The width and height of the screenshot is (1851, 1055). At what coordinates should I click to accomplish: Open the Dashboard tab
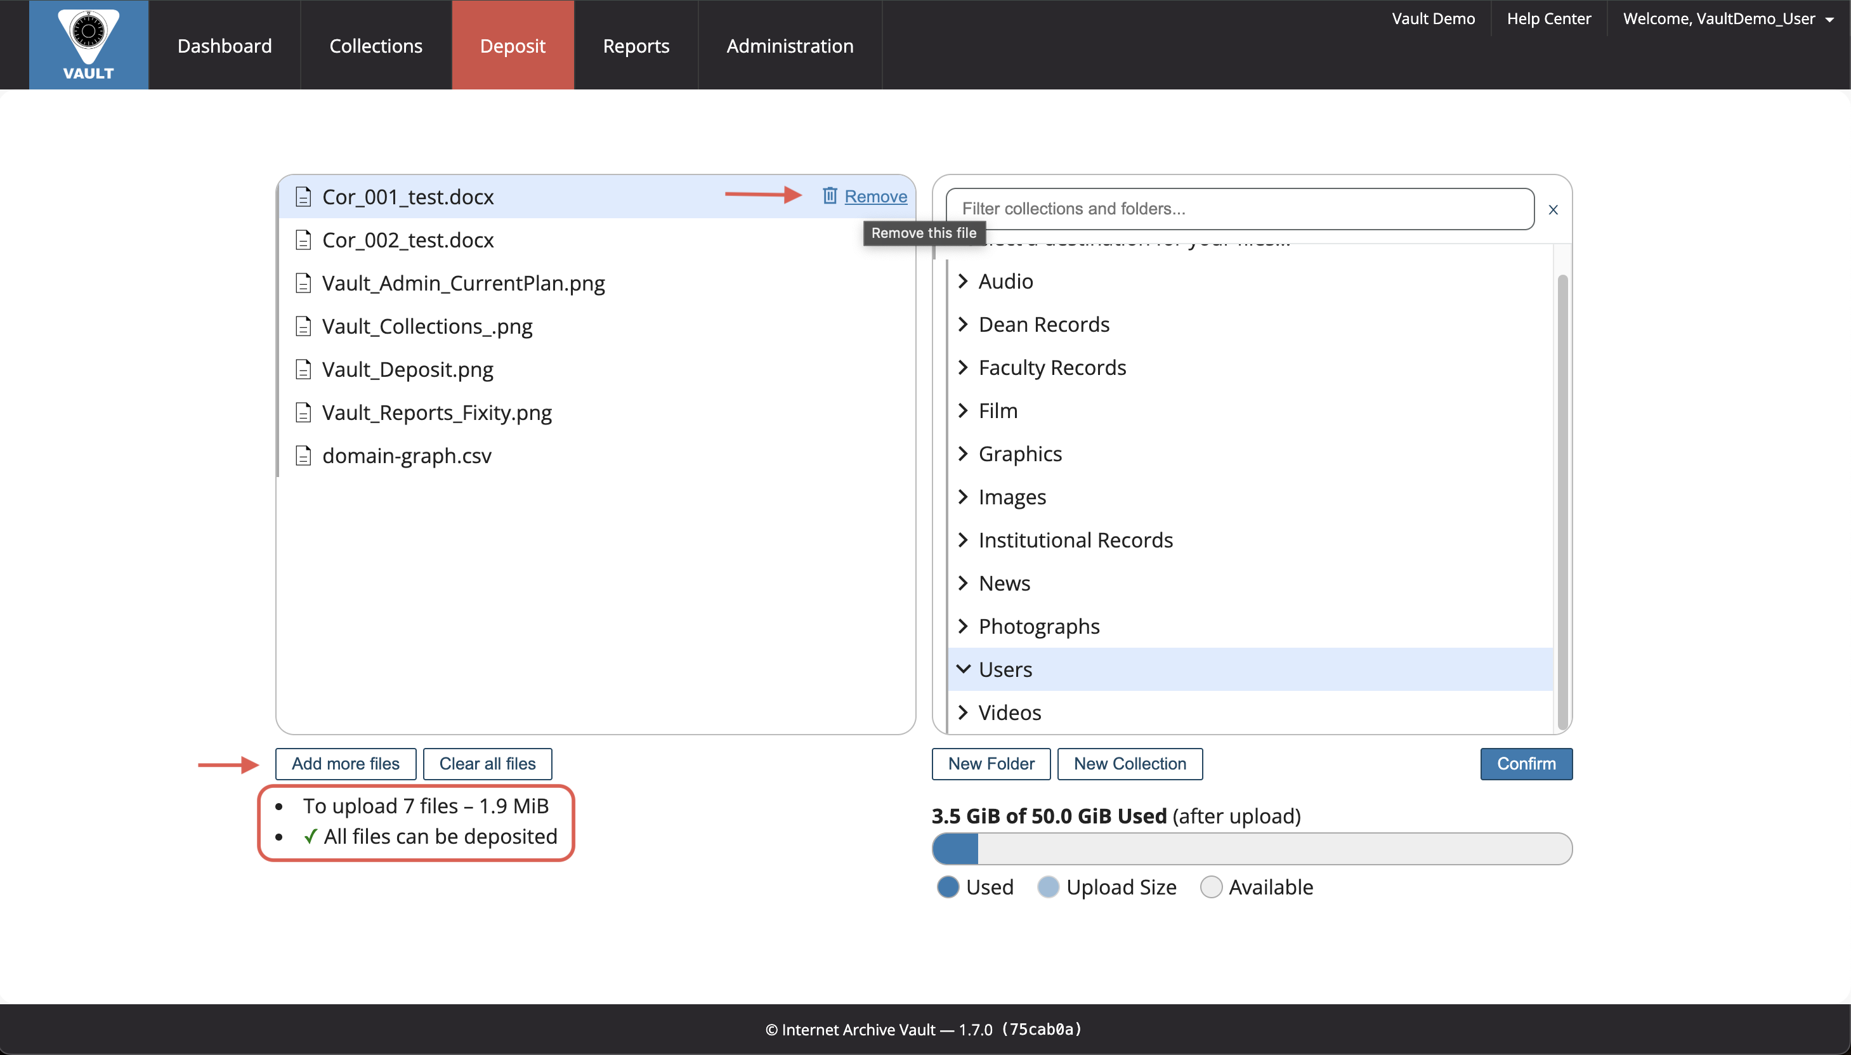click(x=225, y=45)
